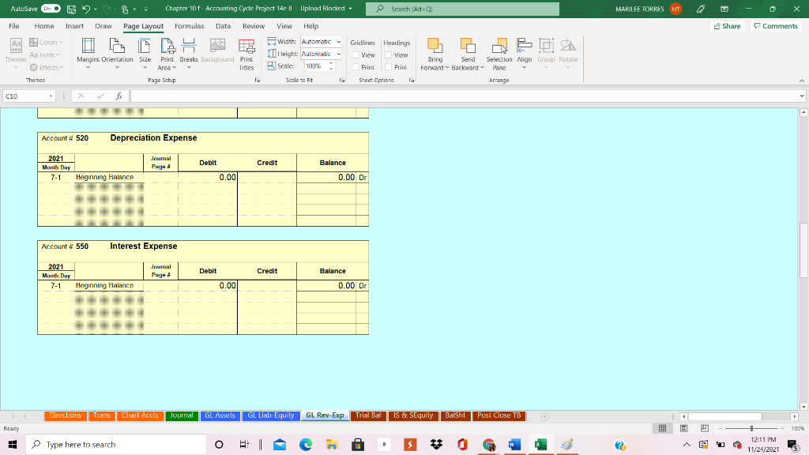
Task: Click the vertical scrollbar thumb
Action: click(803, 250)
